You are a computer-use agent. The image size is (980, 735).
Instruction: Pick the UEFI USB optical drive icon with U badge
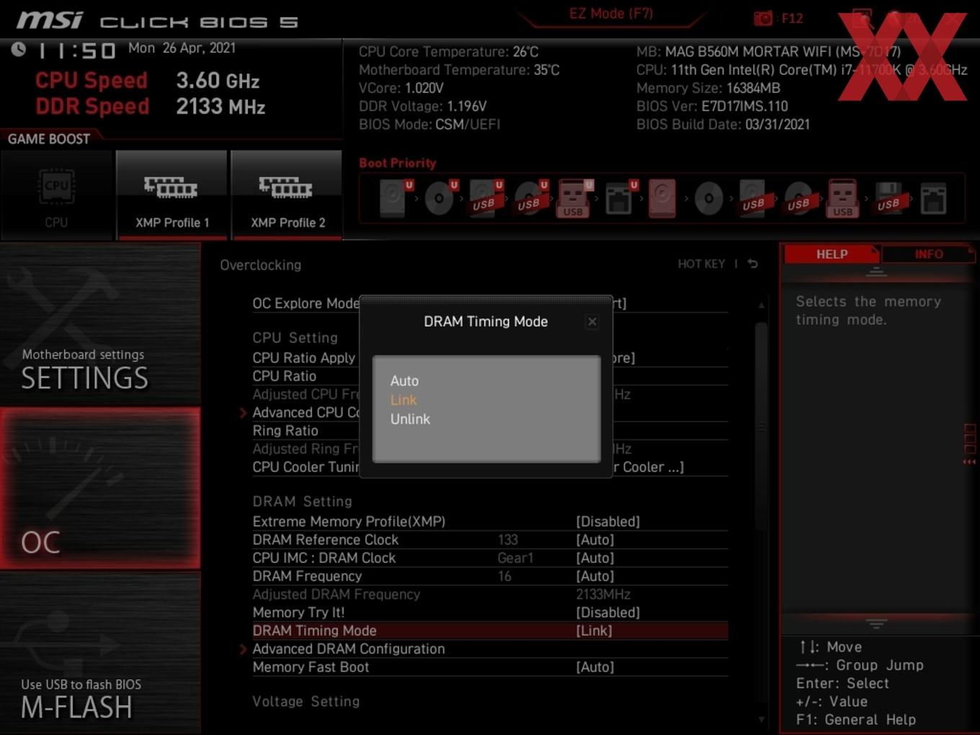pos(530,198)
